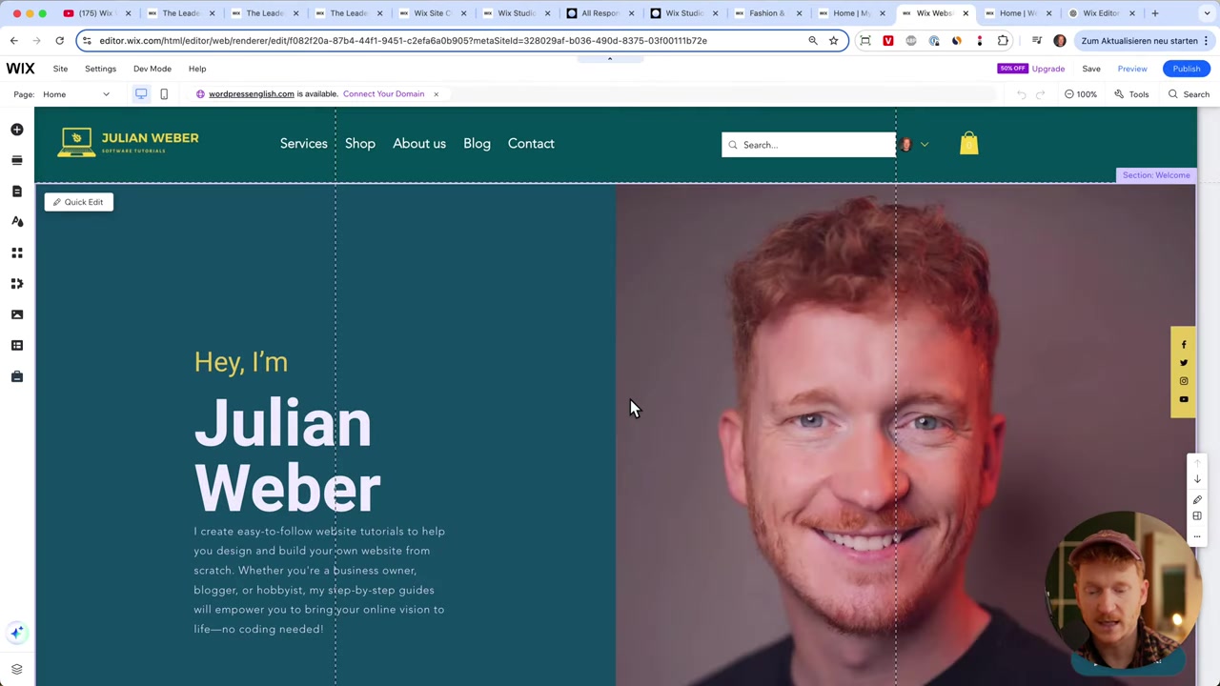The image size is (1220, 686).
Task: Open the Media image sidebar icon
Action: click(16, 314)
